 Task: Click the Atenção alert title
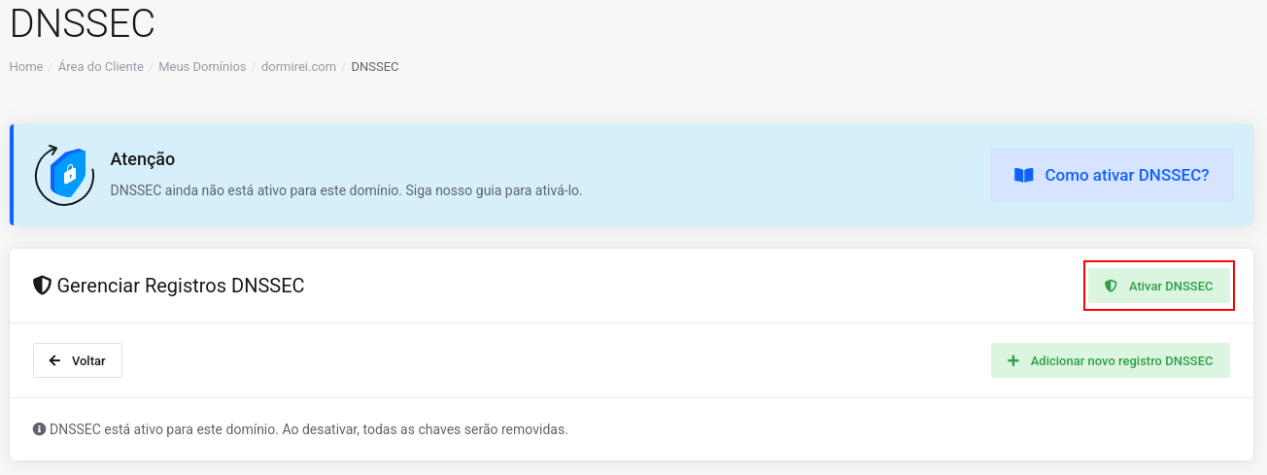tap(143, 159)
